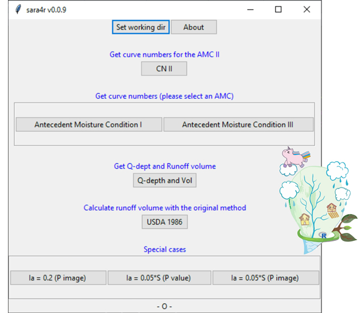Click the "sara4r v0.0.9" title bar text

46,10
